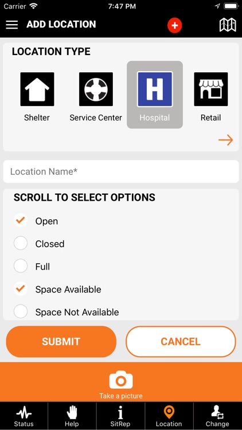
Task: Select the Service Center location type
Action: click(96, 97)
